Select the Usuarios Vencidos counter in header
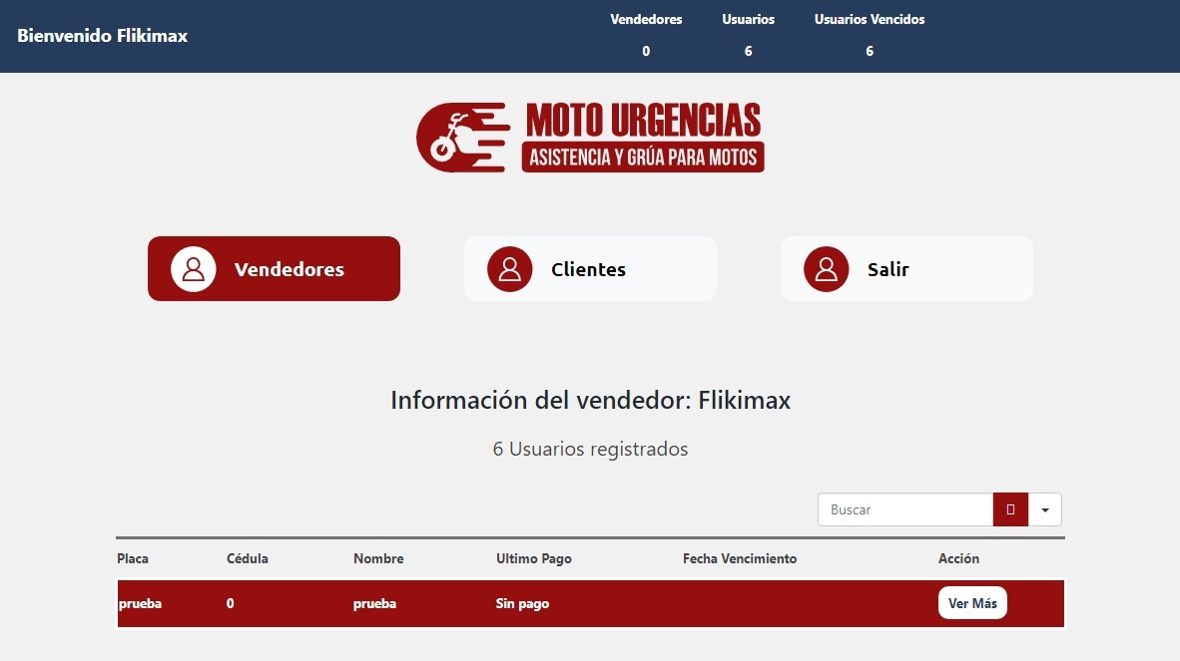This screenshot has height=661, width=1180. pos(870,35)
